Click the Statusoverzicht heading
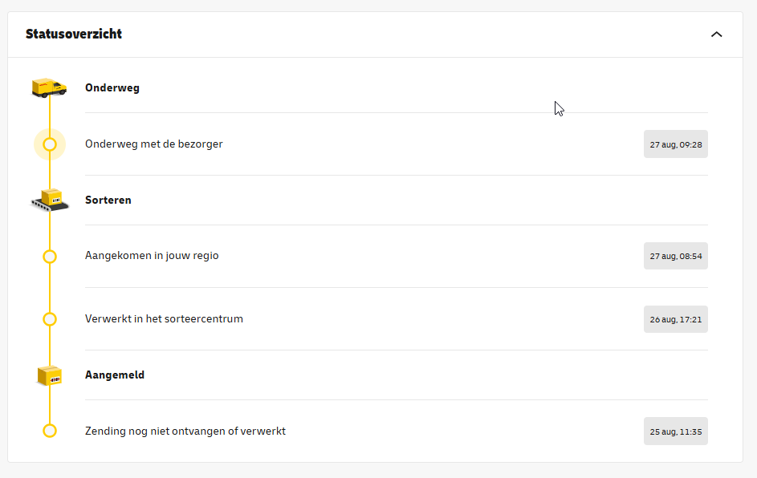Screen dimensions: 757x478 pos(73,34)
